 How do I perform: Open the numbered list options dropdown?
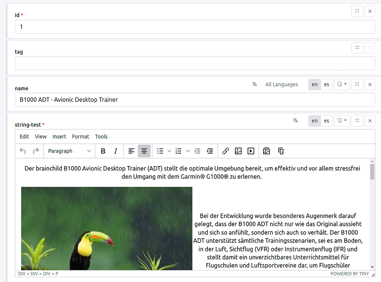[x=188, y=151]
